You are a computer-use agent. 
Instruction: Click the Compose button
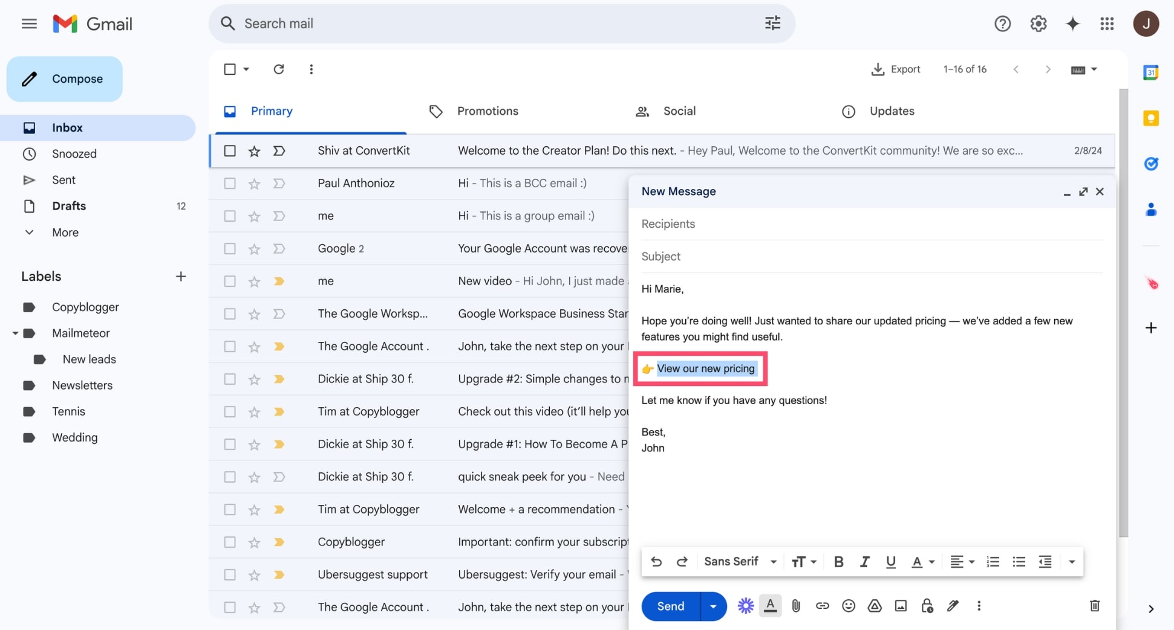tap(65, 79)
